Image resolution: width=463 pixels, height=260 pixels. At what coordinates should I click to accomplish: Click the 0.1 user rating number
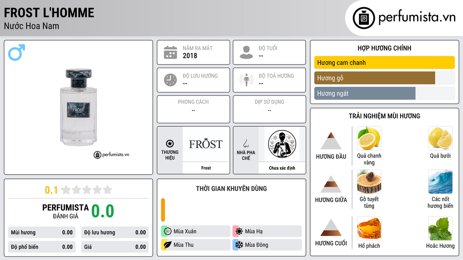coord(52,190)
